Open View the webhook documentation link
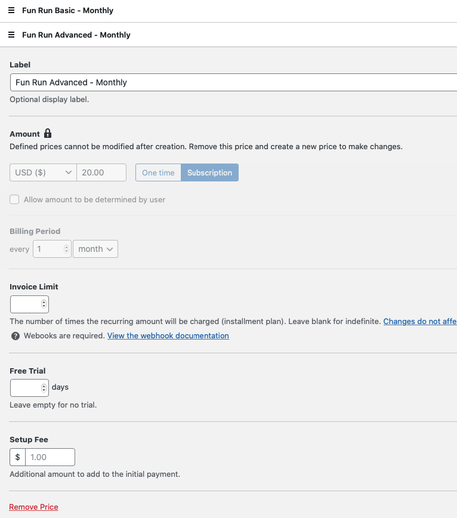This screenshot has height=518, width=457. 168,335
